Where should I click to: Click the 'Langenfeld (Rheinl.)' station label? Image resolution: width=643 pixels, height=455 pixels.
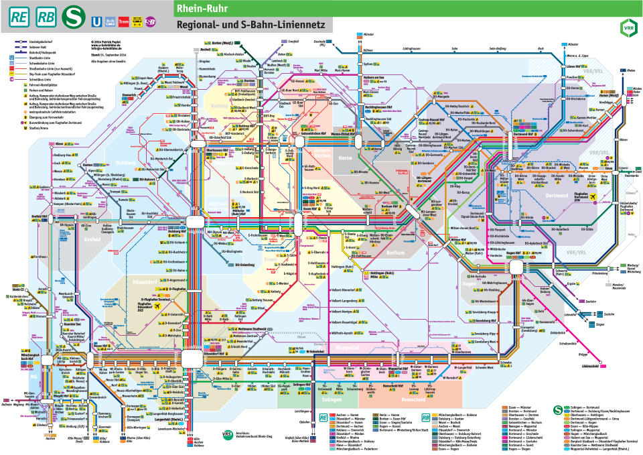coord(167,419)
